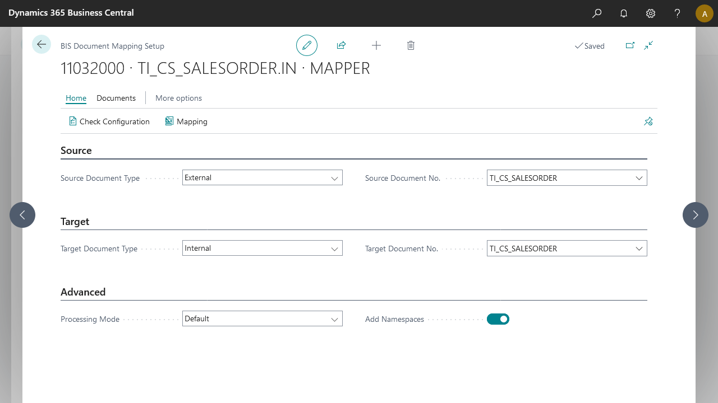Click the back arrow button
Screen dimensions: 718x403
tap(42, 44)
